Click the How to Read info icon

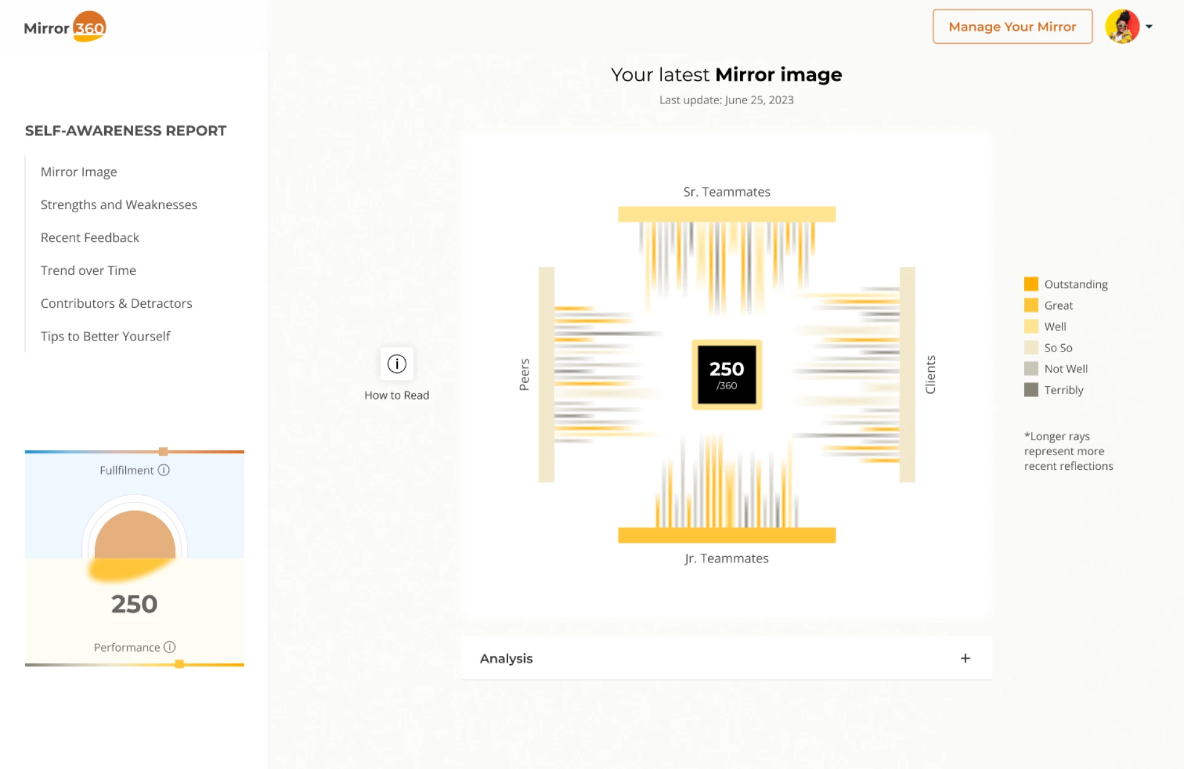397,364
